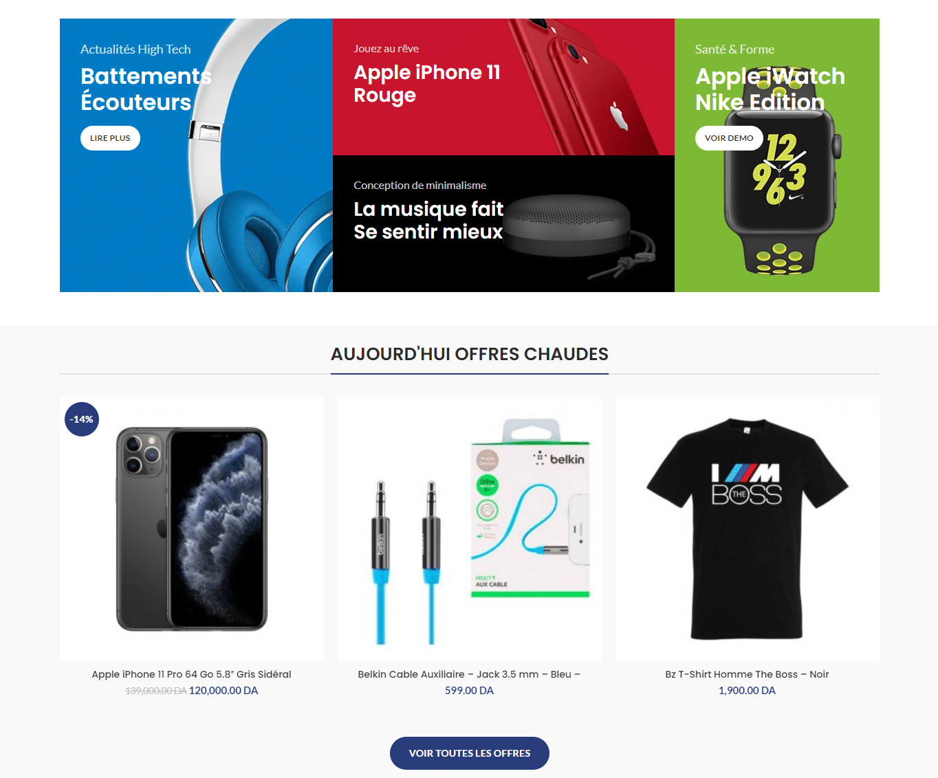Click the black Boss T-shirt image
Screen dimensions: 938x778
(x=748, y=529)
